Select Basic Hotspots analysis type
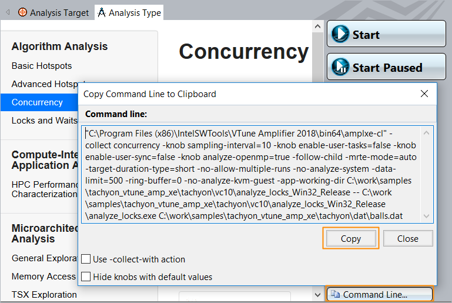452x303 pixels. click(x=42, y=66)
